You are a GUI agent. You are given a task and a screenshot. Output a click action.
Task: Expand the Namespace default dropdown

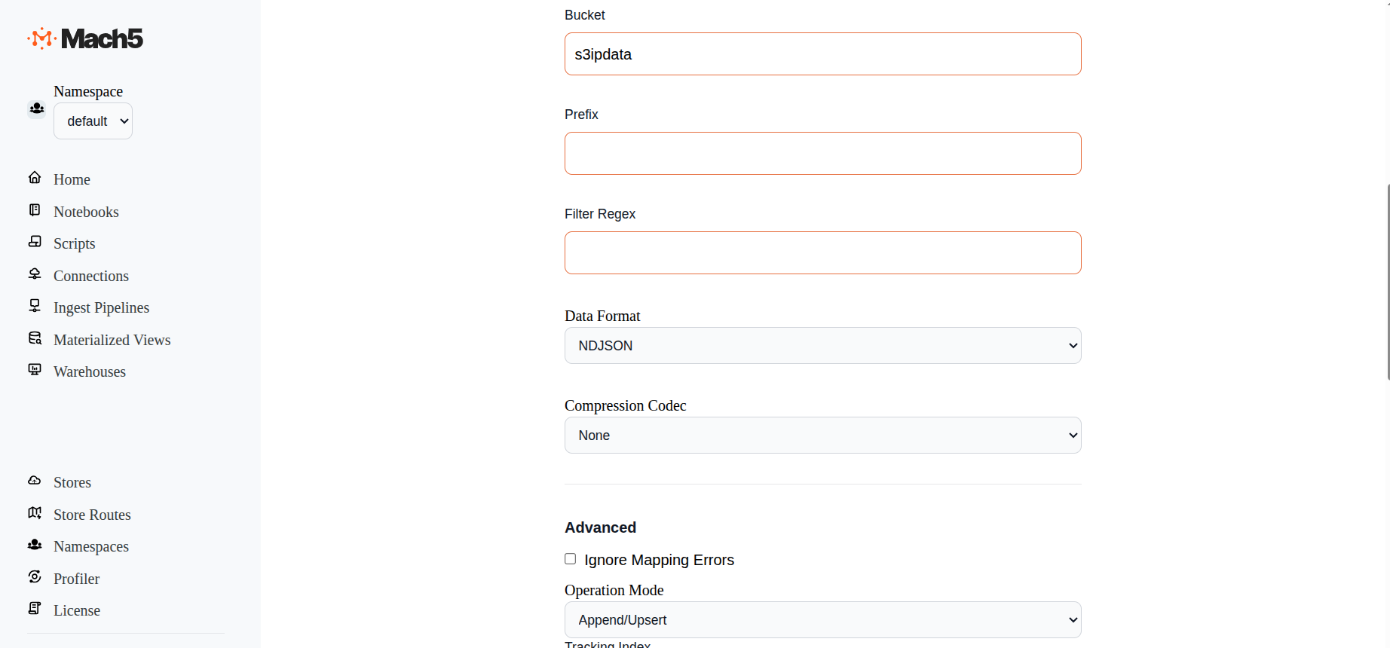(x=93, y=121)
